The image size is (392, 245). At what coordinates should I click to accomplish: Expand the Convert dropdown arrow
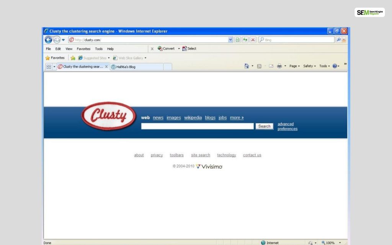[x=179, y=49]
